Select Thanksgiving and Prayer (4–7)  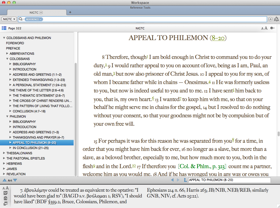39,138
